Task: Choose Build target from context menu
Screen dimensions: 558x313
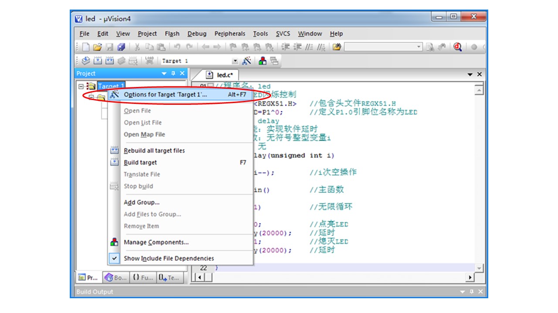Action: pyautogui.click(x=140, y=162)
